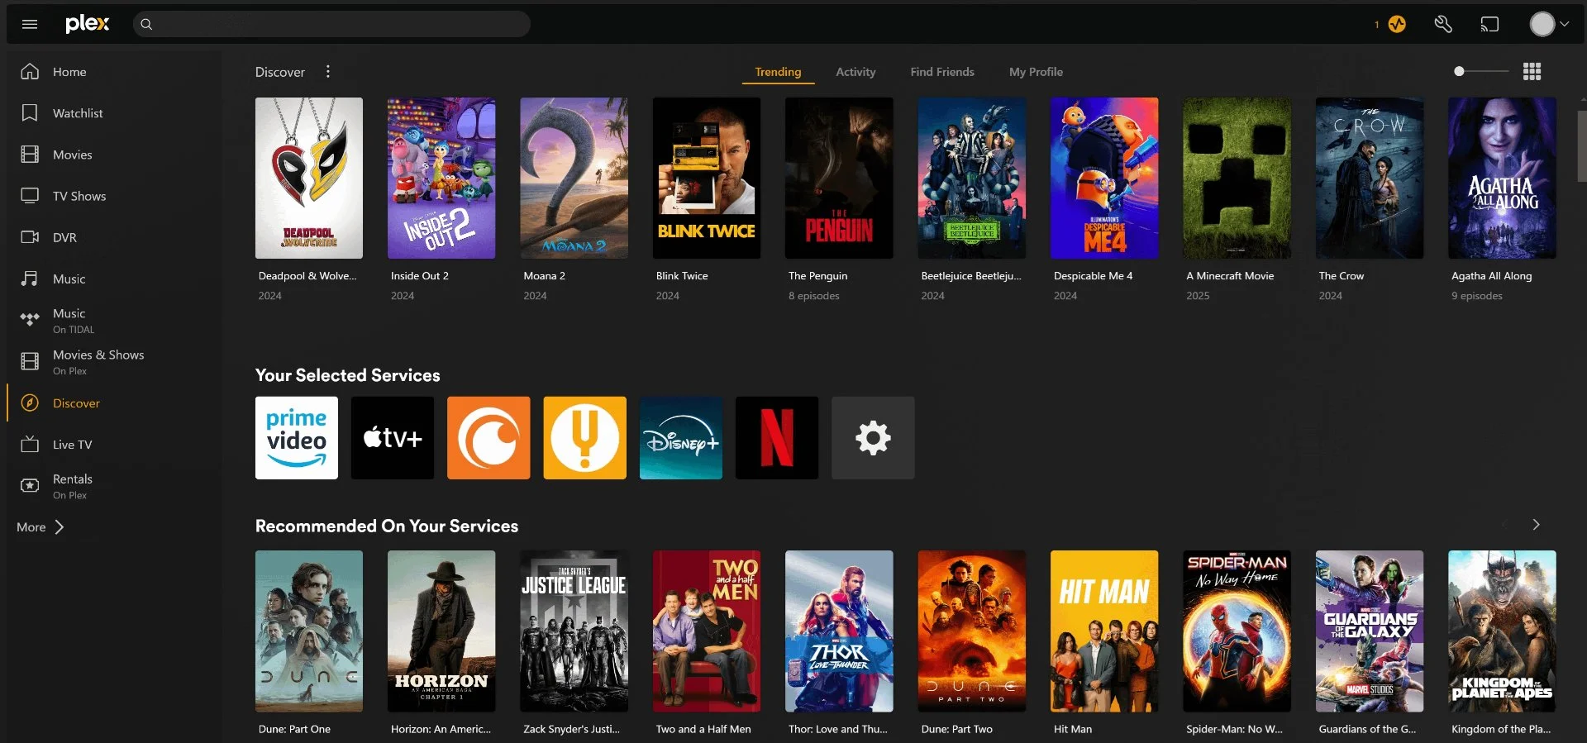This screenshot has height=743, width=1587.
Task: Open the Discover three-dot options menu
Action: 328,72
